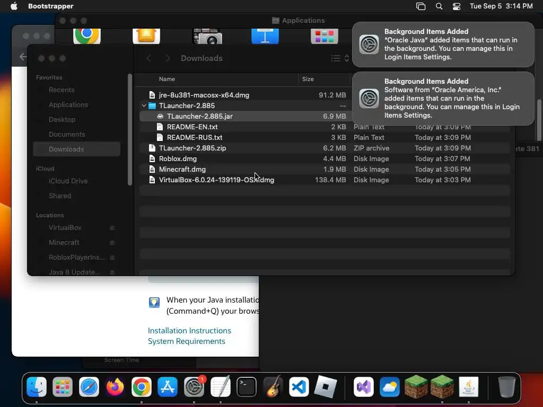Select Downloads in Finder sidebar
Screen dimensions: 543x407
76,149
